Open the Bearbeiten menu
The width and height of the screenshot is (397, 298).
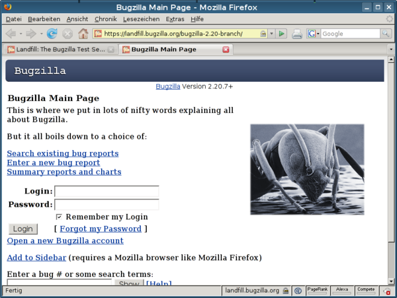point(44,19)
